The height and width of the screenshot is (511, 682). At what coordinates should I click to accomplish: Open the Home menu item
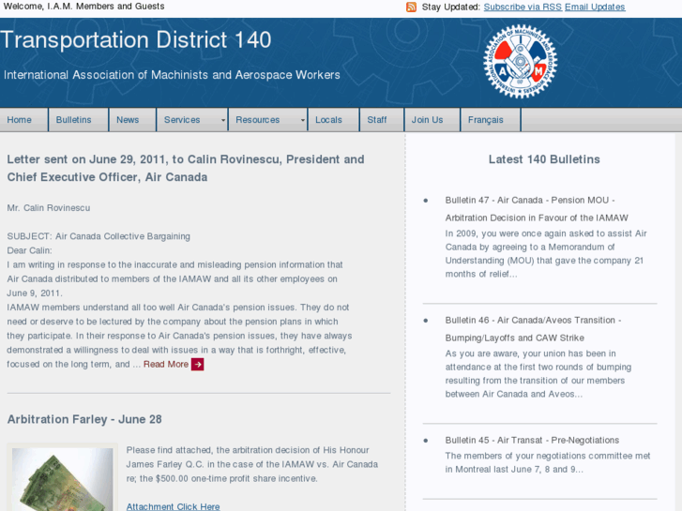tap(20, 120)
